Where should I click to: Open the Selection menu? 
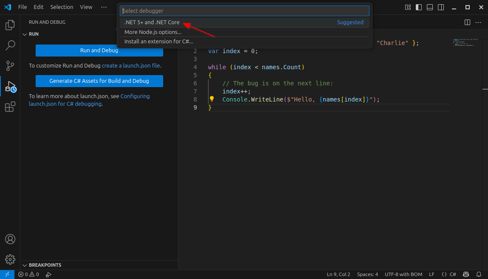point(62,7)
